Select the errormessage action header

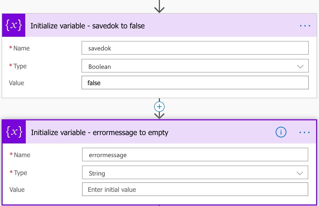click(99, 132)
